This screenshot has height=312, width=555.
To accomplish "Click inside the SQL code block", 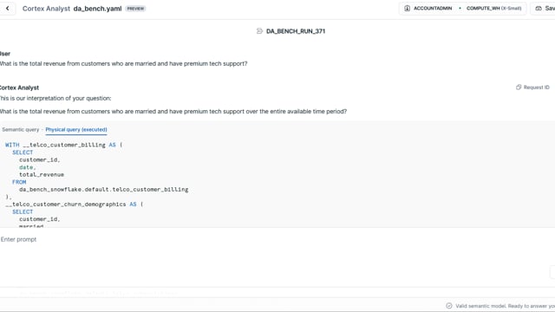I will 277,182.
